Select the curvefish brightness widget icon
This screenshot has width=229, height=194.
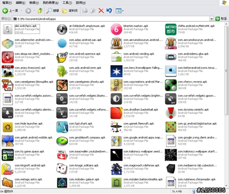pos(116,99)
